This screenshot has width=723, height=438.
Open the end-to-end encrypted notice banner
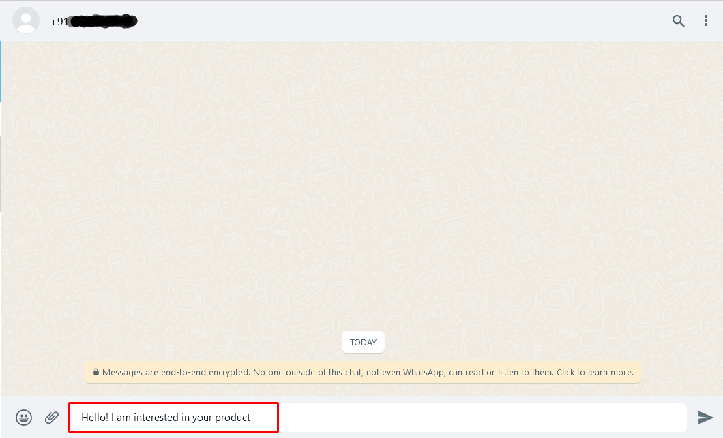[363, 373]
